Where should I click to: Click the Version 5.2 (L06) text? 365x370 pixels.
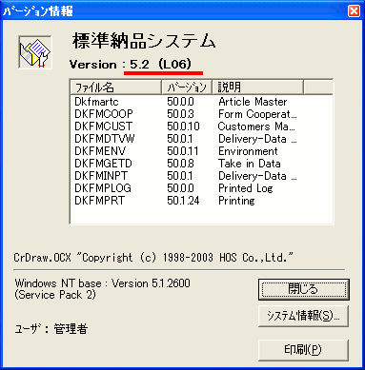(131, 65)
